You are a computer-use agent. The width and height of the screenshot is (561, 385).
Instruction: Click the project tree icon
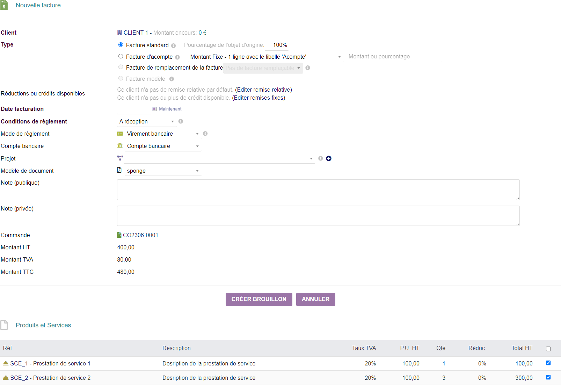pyautogui.click(x=120, y=158)
